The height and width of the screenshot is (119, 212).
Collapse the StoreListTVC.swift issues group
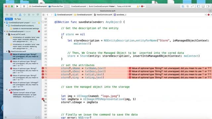pos(7,34)
